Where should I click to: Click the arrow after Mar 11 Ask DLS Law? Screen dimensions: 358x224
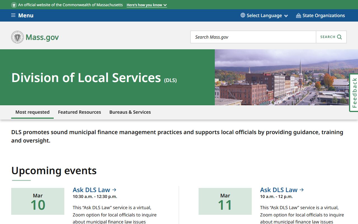[302, 190]
